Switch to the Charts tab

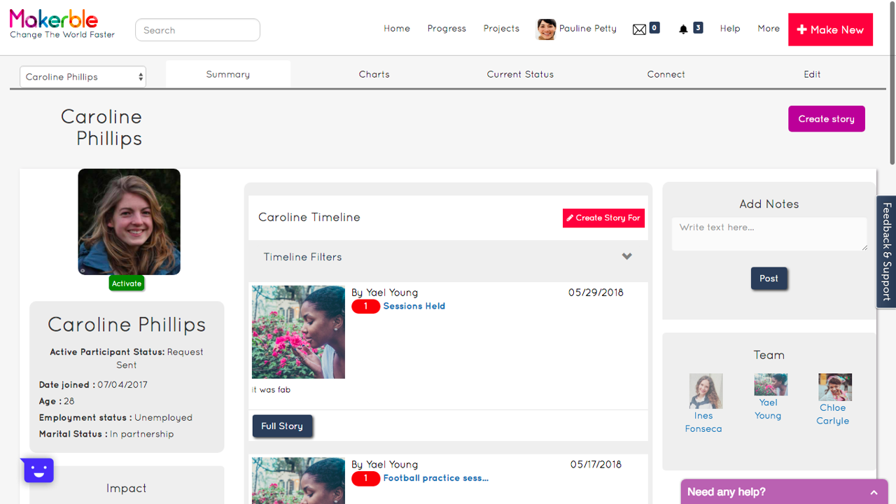[x=374, y=74]
